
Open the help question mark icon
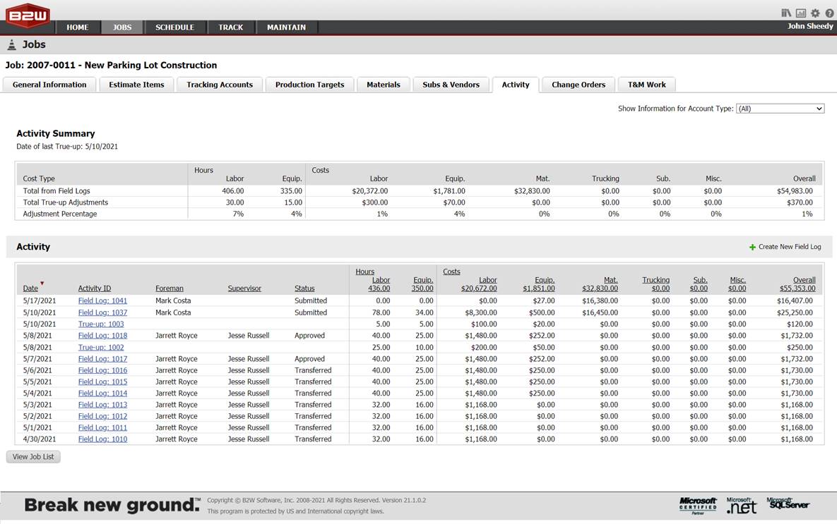pos(829,13)
